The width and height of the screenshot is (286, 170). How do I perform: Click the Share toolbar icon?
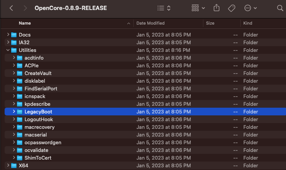pyautogui.click(x=216, y=8)
